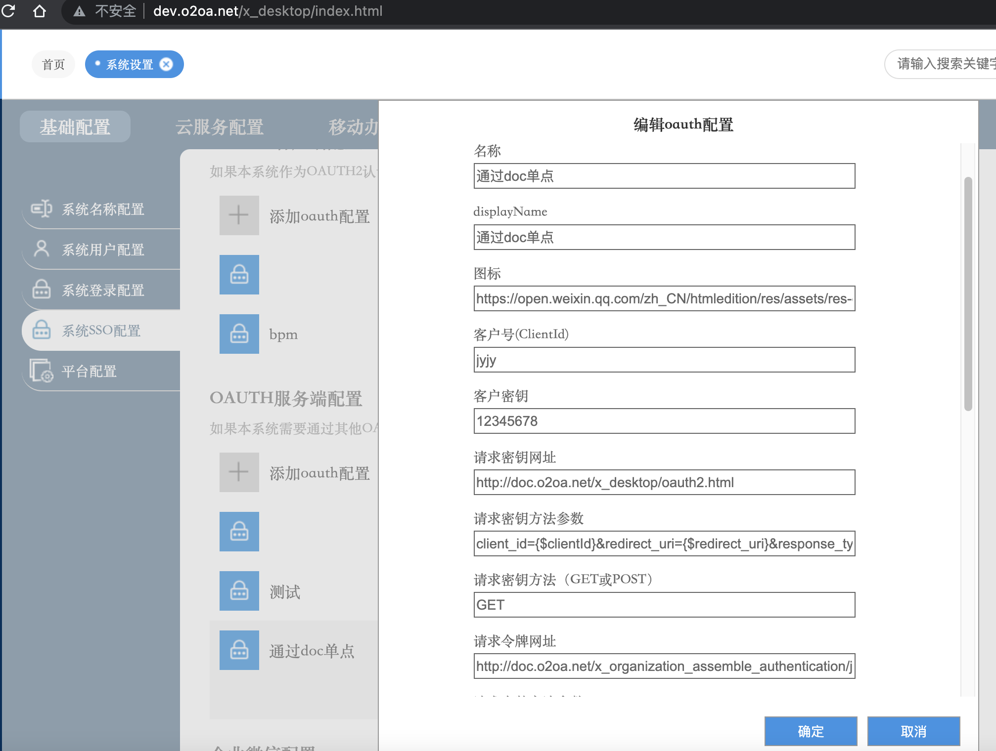Open 平台配置 in the sidebar
996x751 pixels.
pyautogui.click(x=89, y=372)
